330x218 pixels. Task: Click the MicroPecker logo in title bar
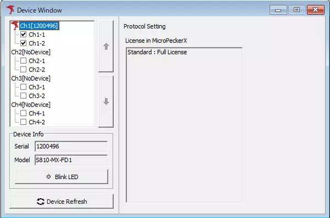(10, 10)
